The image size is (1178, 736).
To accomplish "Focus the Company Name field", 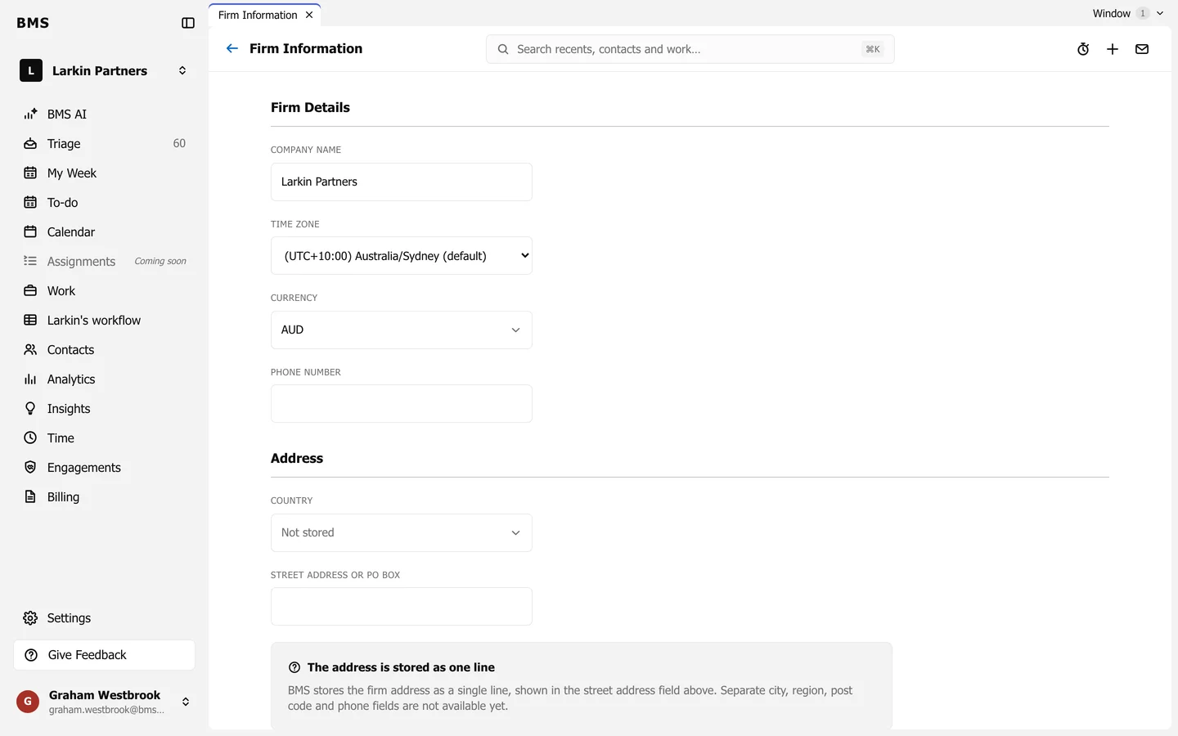I will (x=402, y=182).
